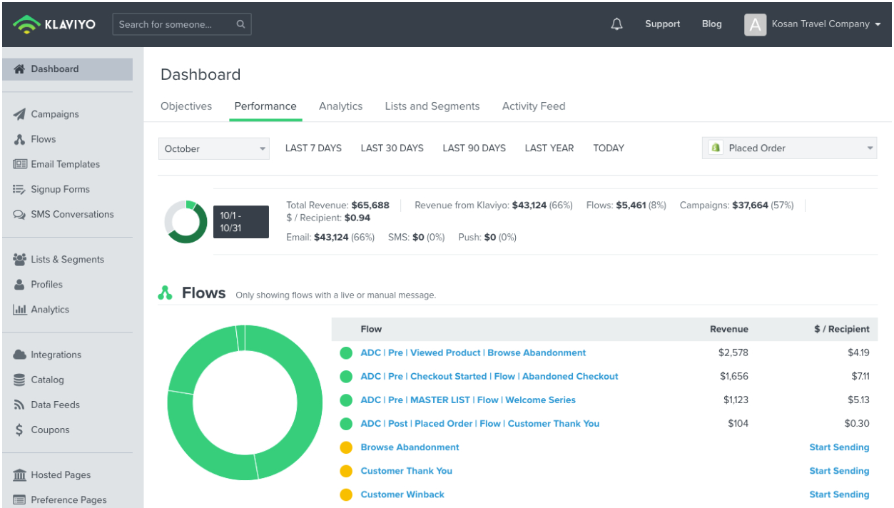Switch to the Objectives tab
Viewport: 894px width, 508px height.
(x=186, y=106)
